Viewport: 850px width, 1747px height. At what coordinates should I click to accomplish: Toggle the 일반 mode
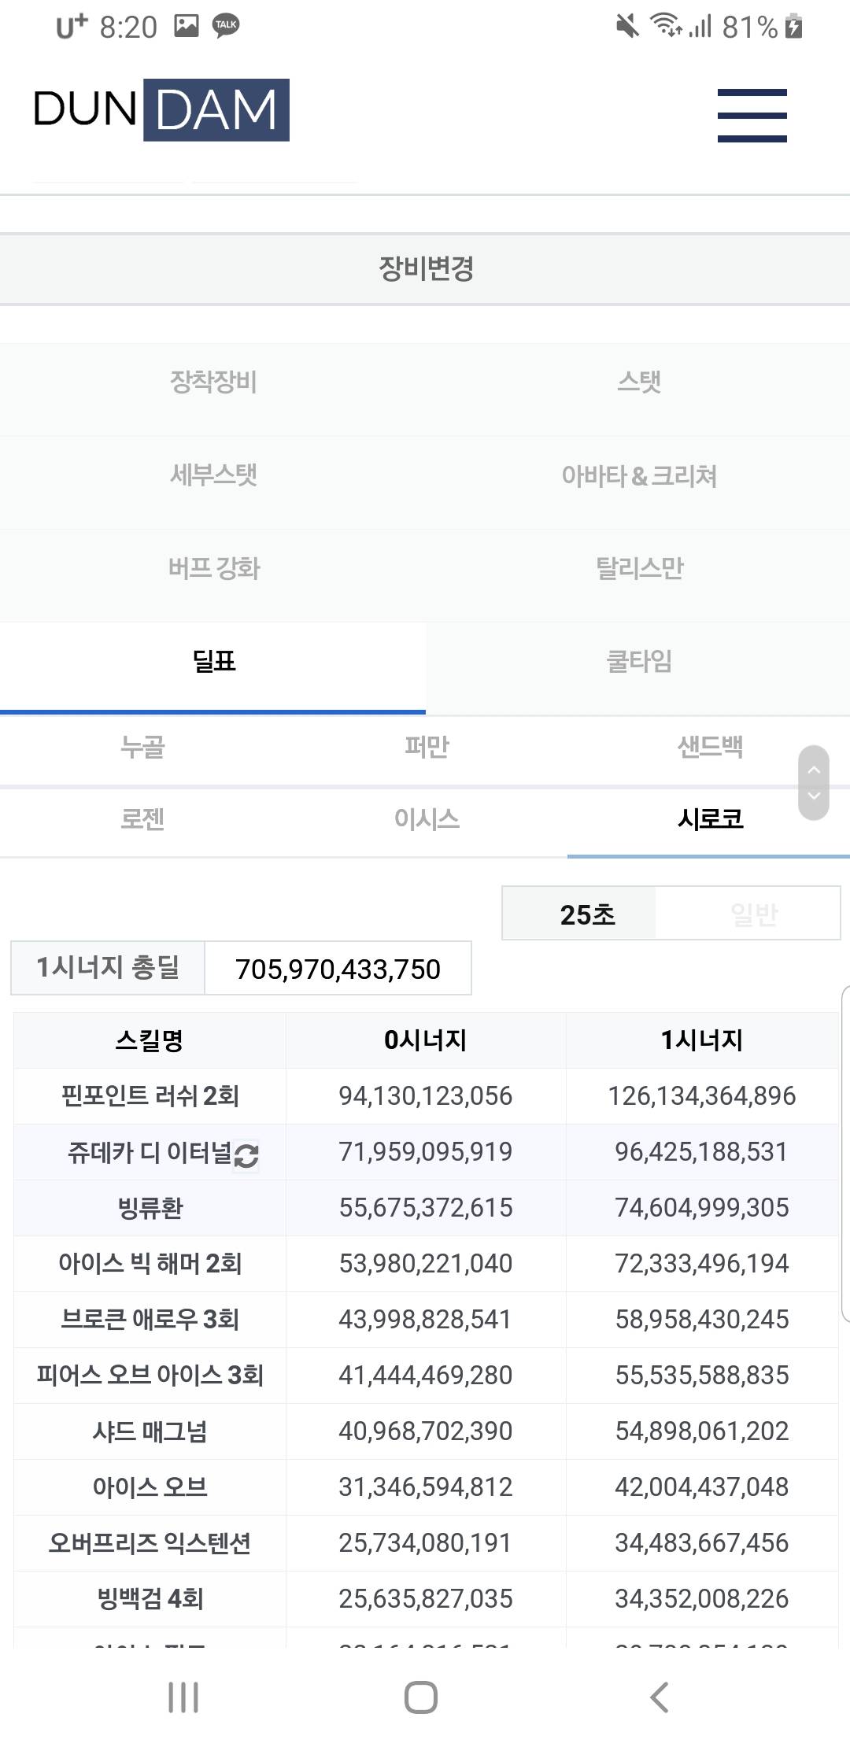click(x=748, y=914)
